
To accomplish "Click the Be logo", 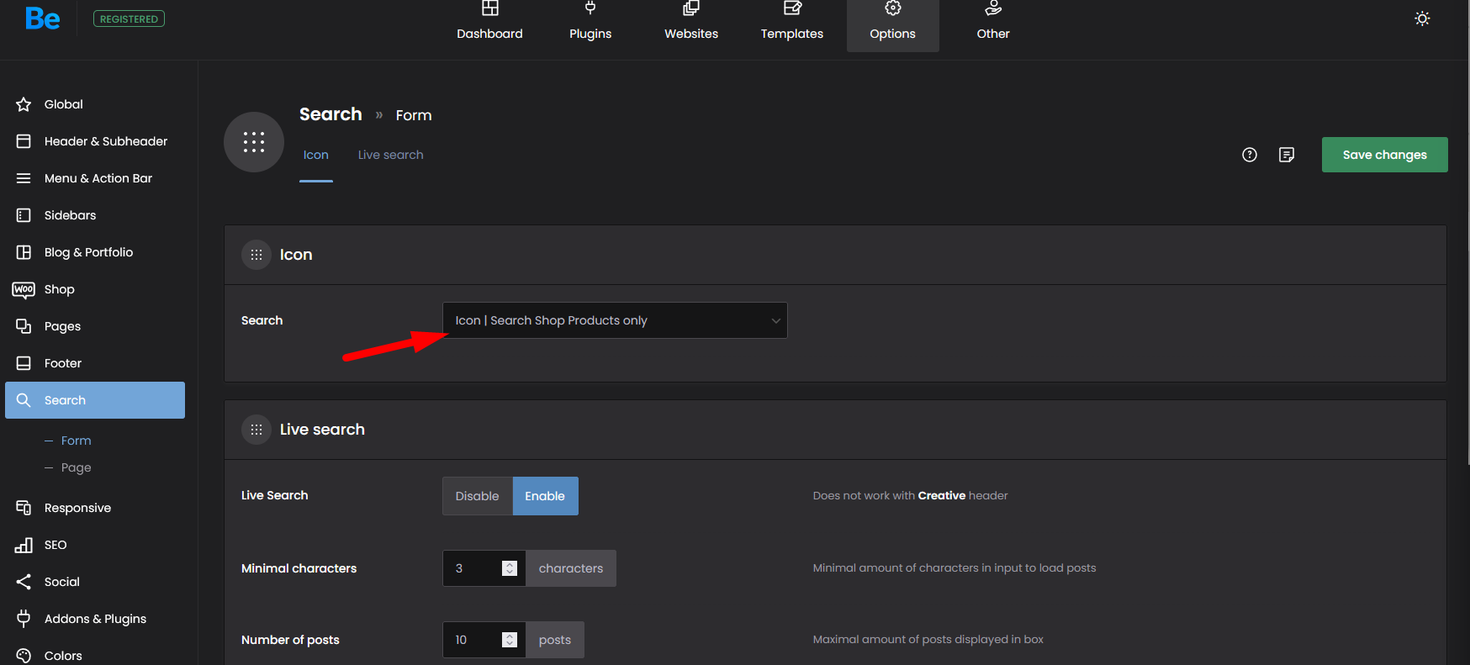I will point(42,18).
